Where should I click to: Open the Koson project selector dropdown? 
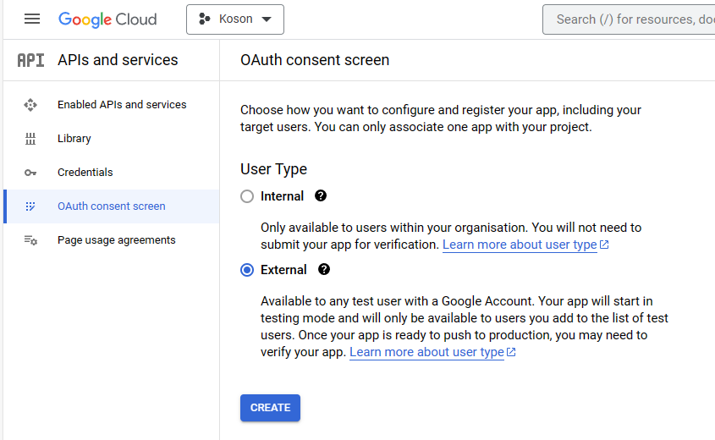click(235, 19)
